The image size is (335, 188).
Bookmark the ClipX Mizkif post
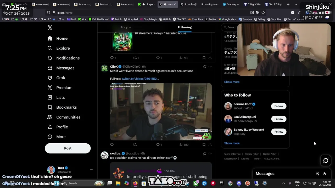coord(204,144)
